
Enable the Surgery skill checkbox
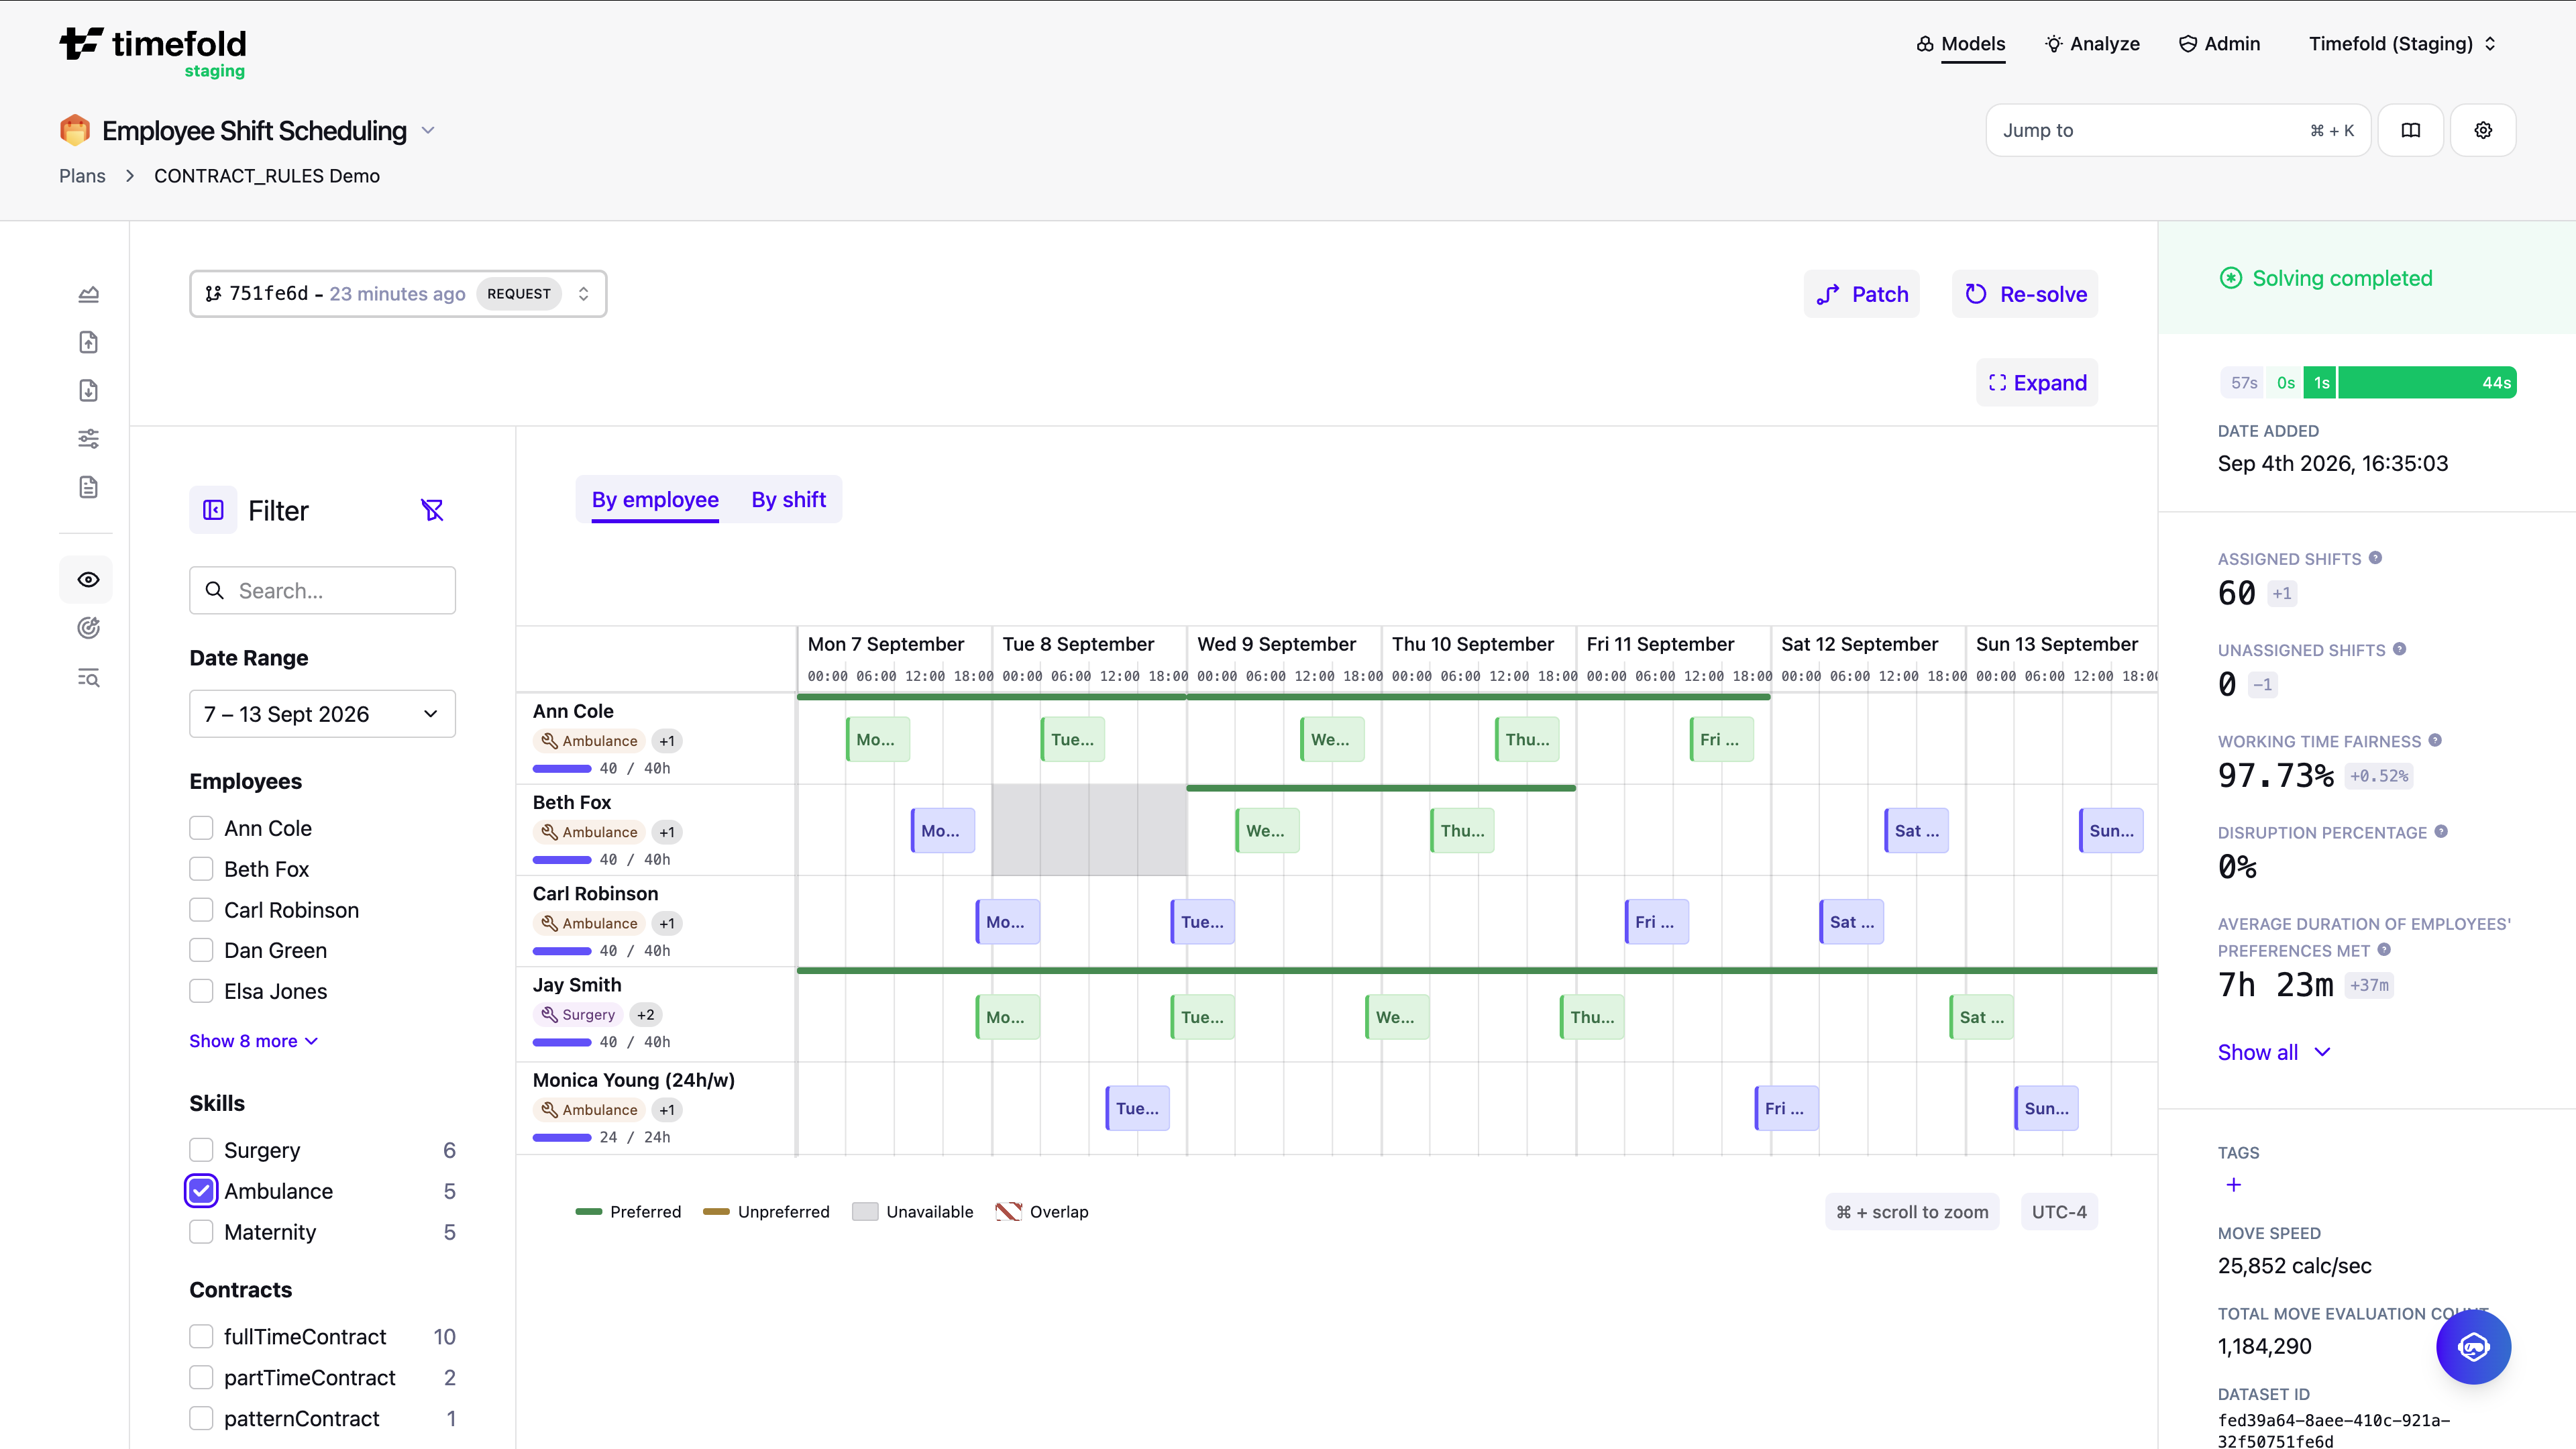click(201, 1150)
